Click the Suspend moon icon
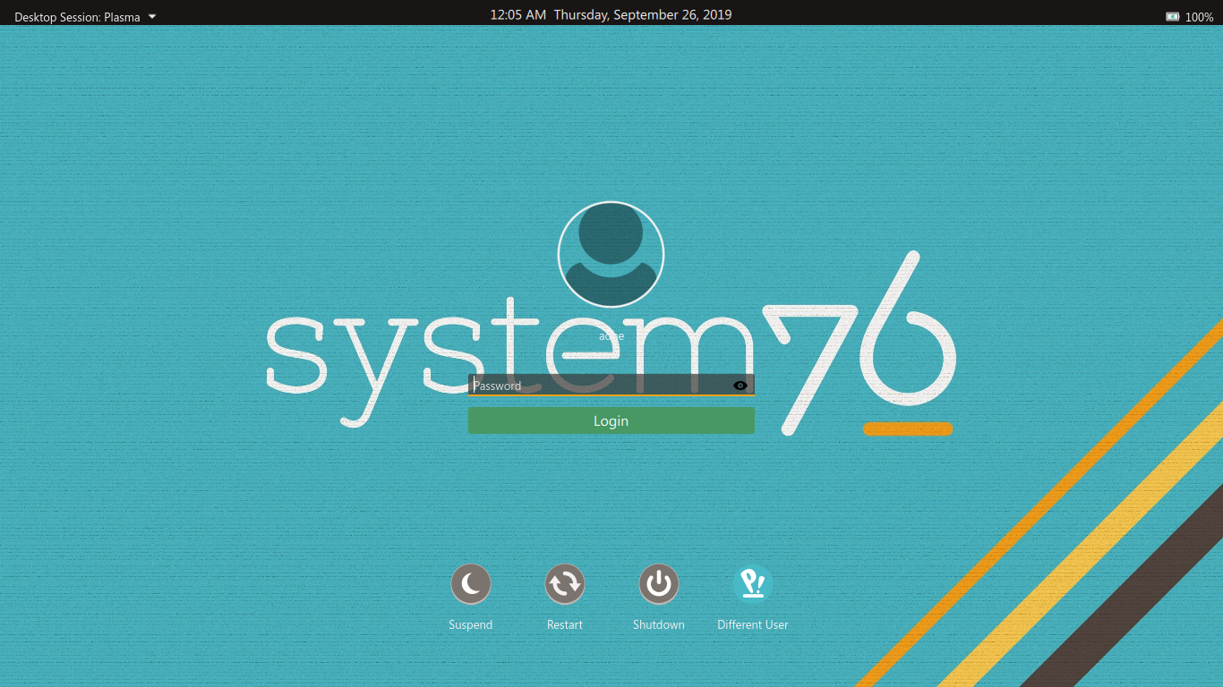1223x687 pixels. tap(471, 584)
